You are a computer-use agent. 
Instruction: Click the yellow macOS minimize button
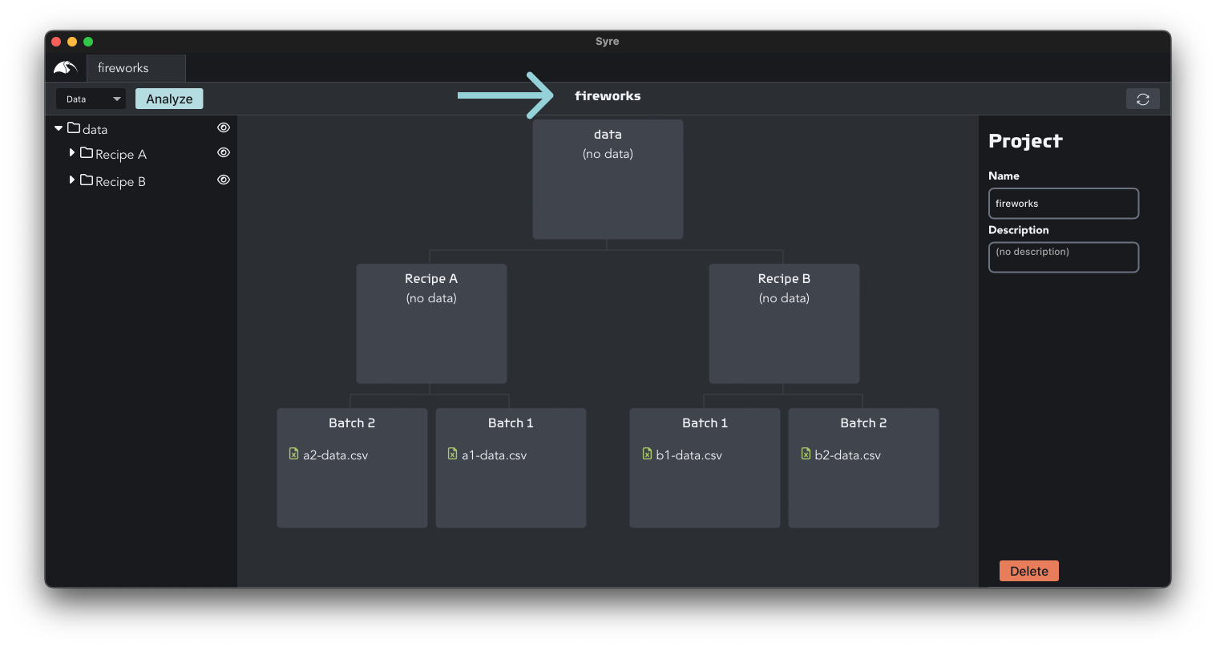(72, 42)
